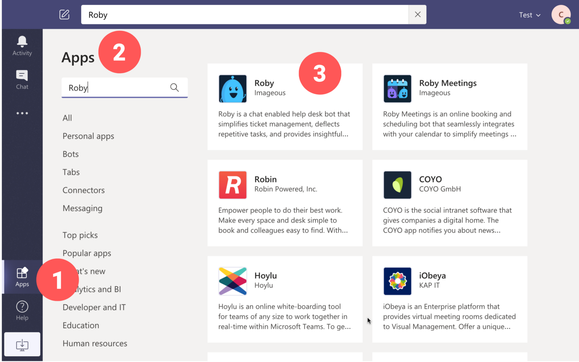This screenshot has height=362, width=579.
Task: Select the Connectors category
Action: click(x=84, y=190)
